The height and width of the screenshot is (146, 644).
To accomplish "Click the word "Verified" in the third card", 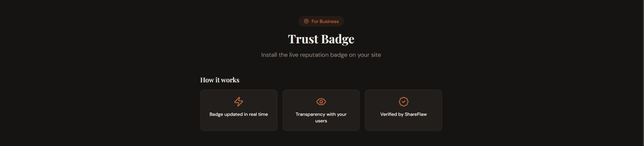I will click(389, 114).
